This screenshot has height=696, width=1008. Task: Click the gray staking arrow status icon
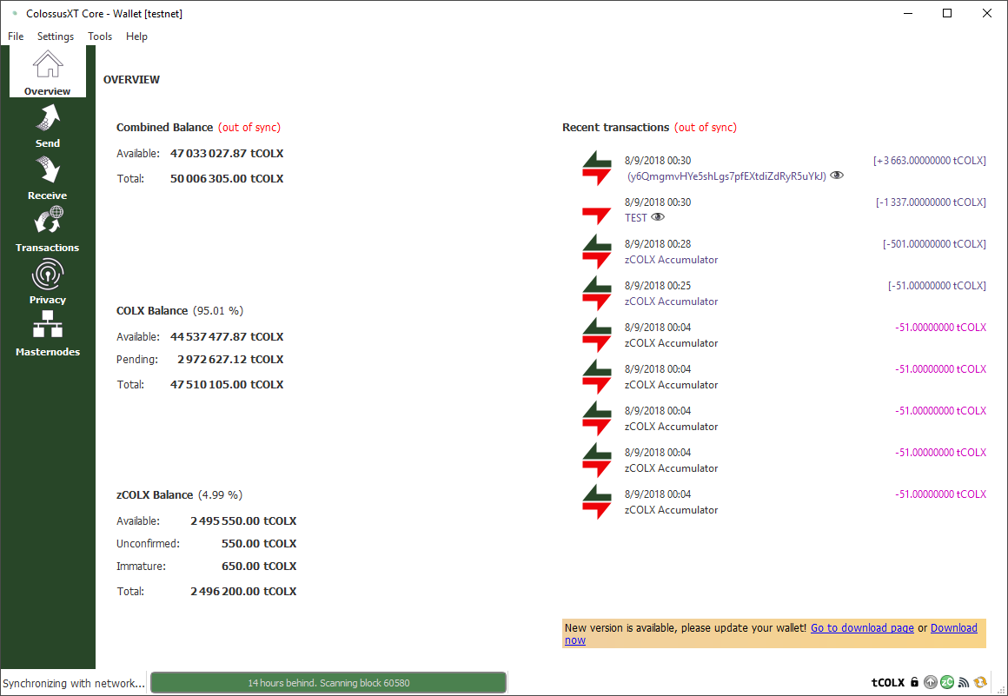tap(930, 682)
